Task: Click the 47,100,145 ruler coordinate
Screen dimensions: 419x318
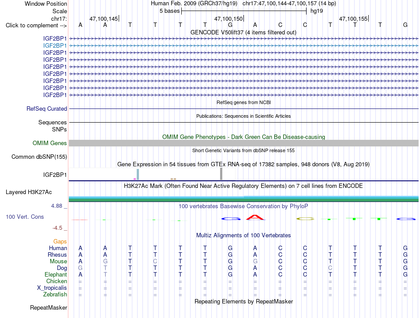Action: pyautogui.click(x=104, y=19)
